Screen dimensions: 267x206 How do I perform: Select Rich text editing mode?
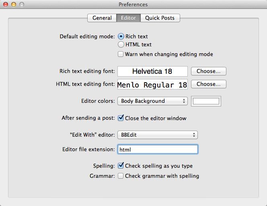(121, 36)
